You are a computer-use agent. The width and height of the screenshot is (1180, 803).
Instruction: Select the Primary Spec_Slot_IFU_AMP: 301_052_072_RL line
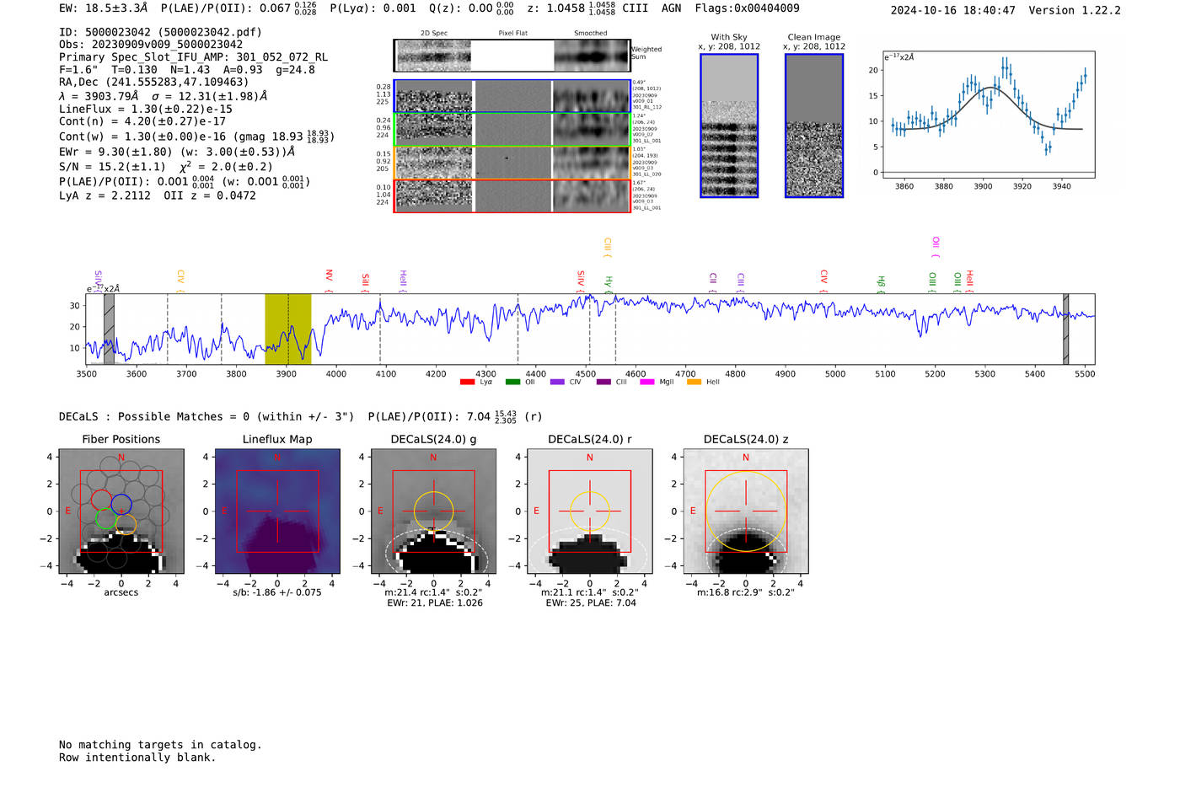click(193, 57)
